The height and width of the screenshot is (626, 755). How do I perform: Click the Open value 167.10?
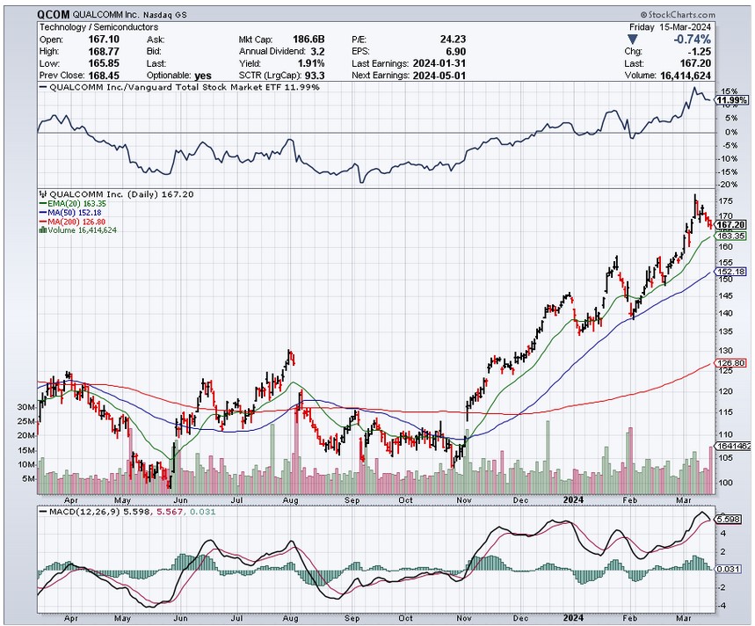pyautogui.click(x=104, y=40)
